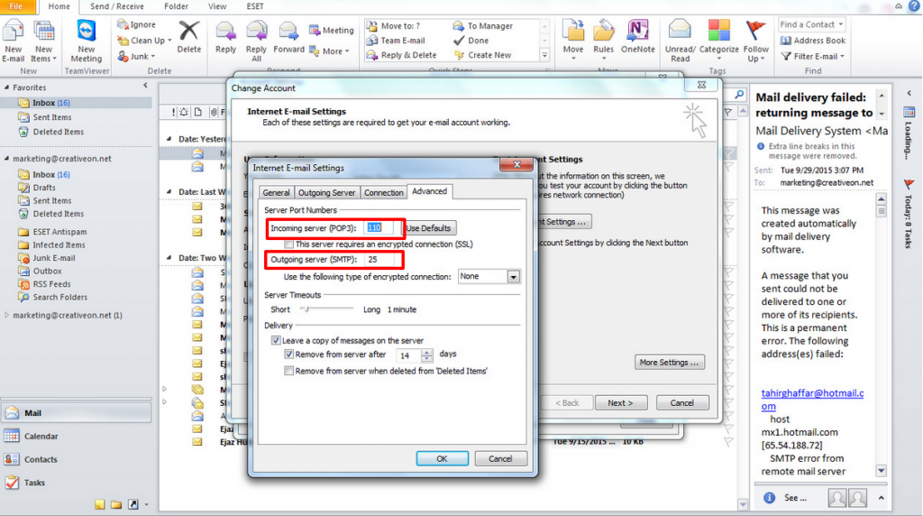
Task: Click More Settings in Change Account
Action: (669, 363)
